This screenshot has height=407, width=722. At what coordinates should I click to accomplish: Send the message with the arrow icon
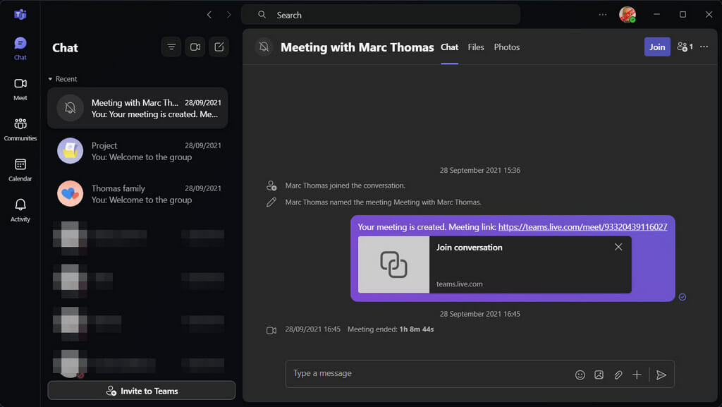[x=661, y=375]
